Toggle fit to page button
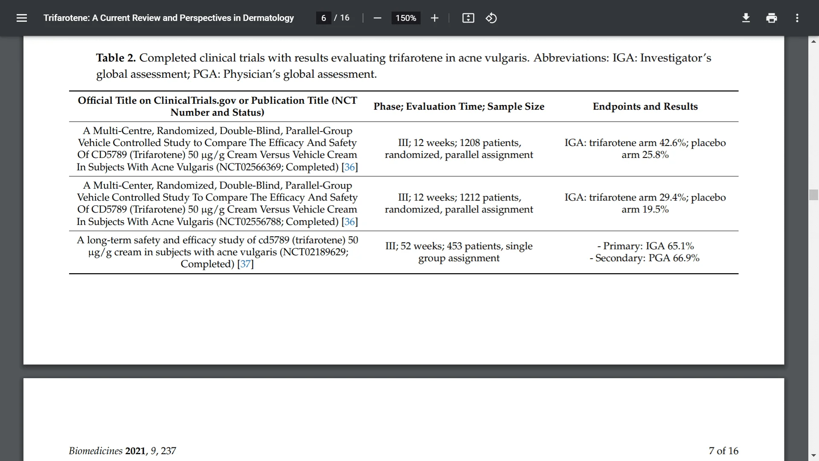The height and width of the screenshot is (461, 819). click(x=468, y=18)
